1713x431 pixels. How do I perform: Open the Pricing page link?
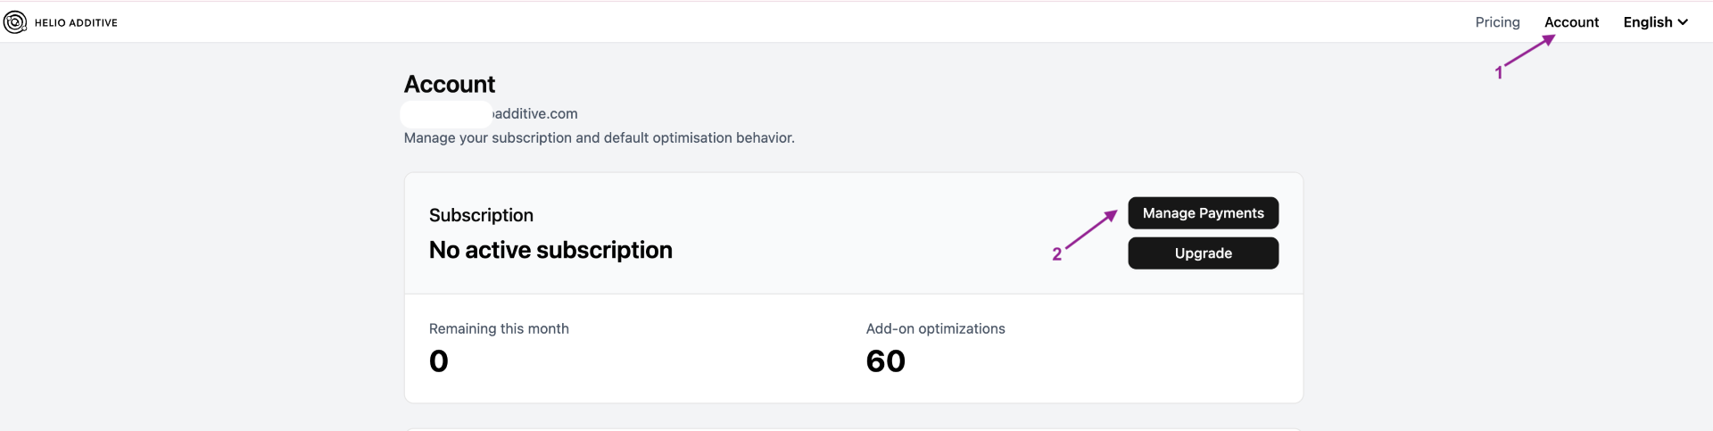[x=1497, y=22]
